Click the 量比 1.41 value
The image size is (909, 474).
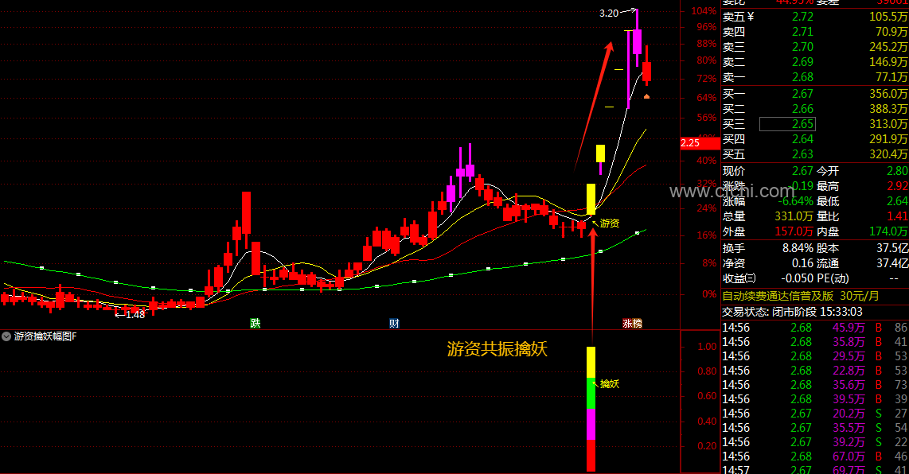pyautogui.click(x=897, y=216)
